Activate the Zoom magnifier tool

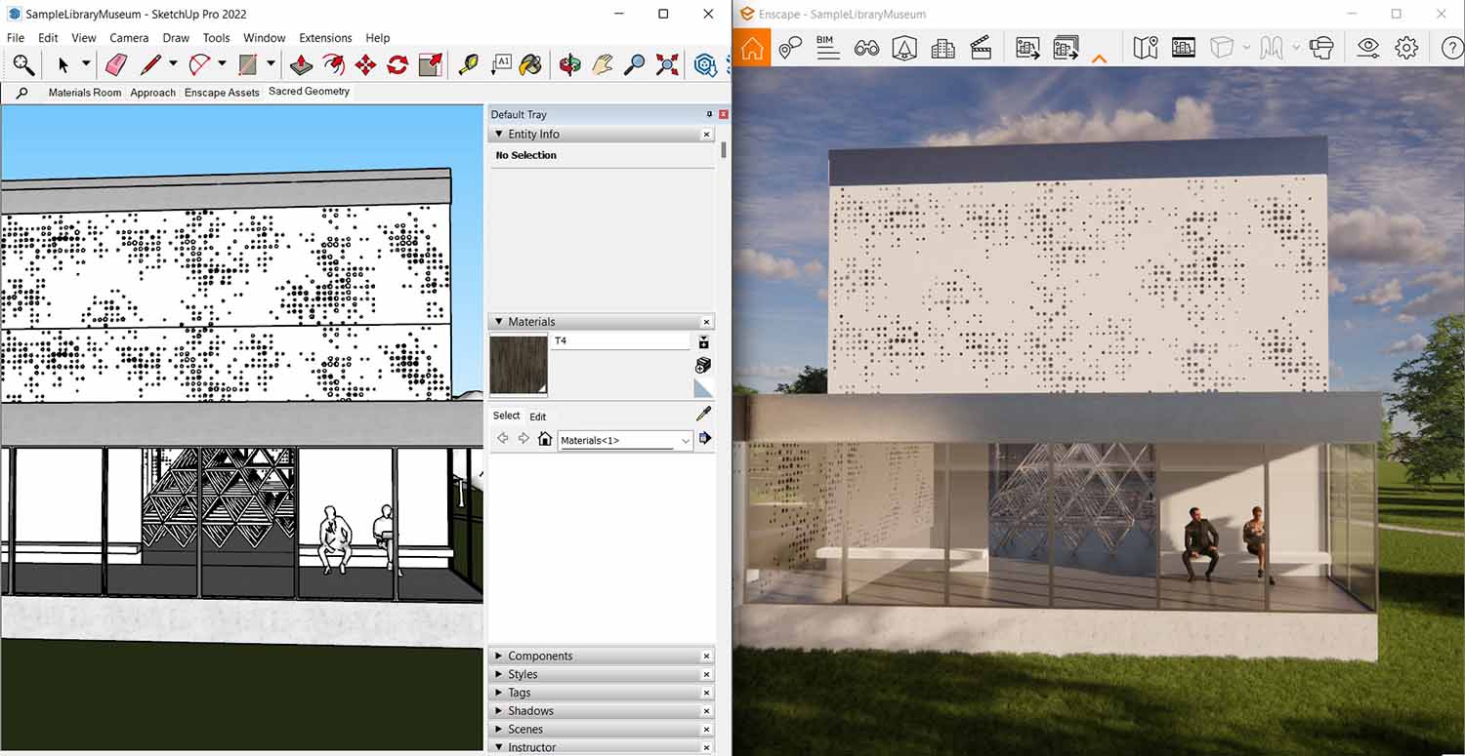pos(635,64)
